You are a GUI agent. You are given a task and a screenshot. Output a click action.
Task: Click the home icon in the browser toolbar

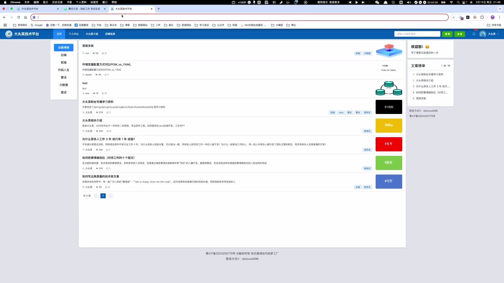tap(25, 17)
